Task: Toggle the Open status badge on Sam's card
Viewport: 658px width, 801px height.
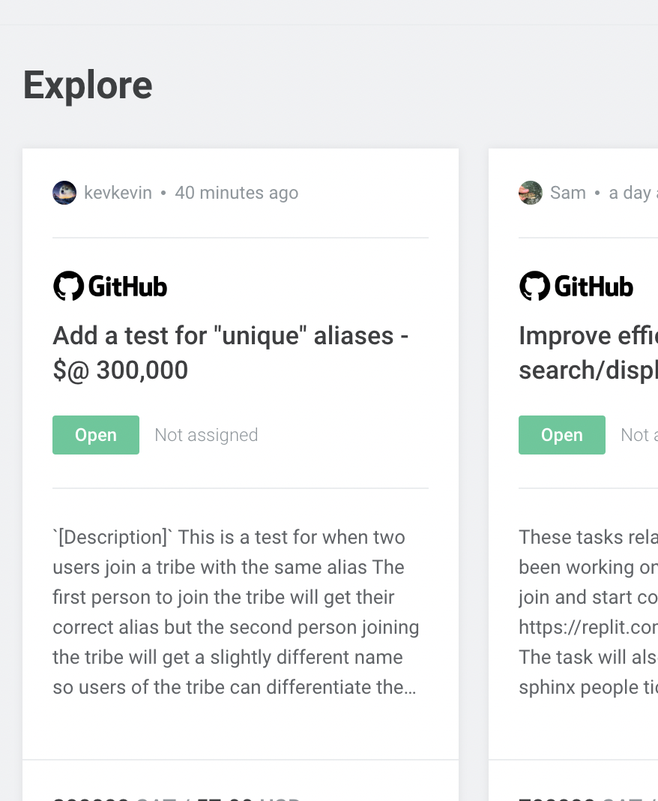Action: pos(562,435)
